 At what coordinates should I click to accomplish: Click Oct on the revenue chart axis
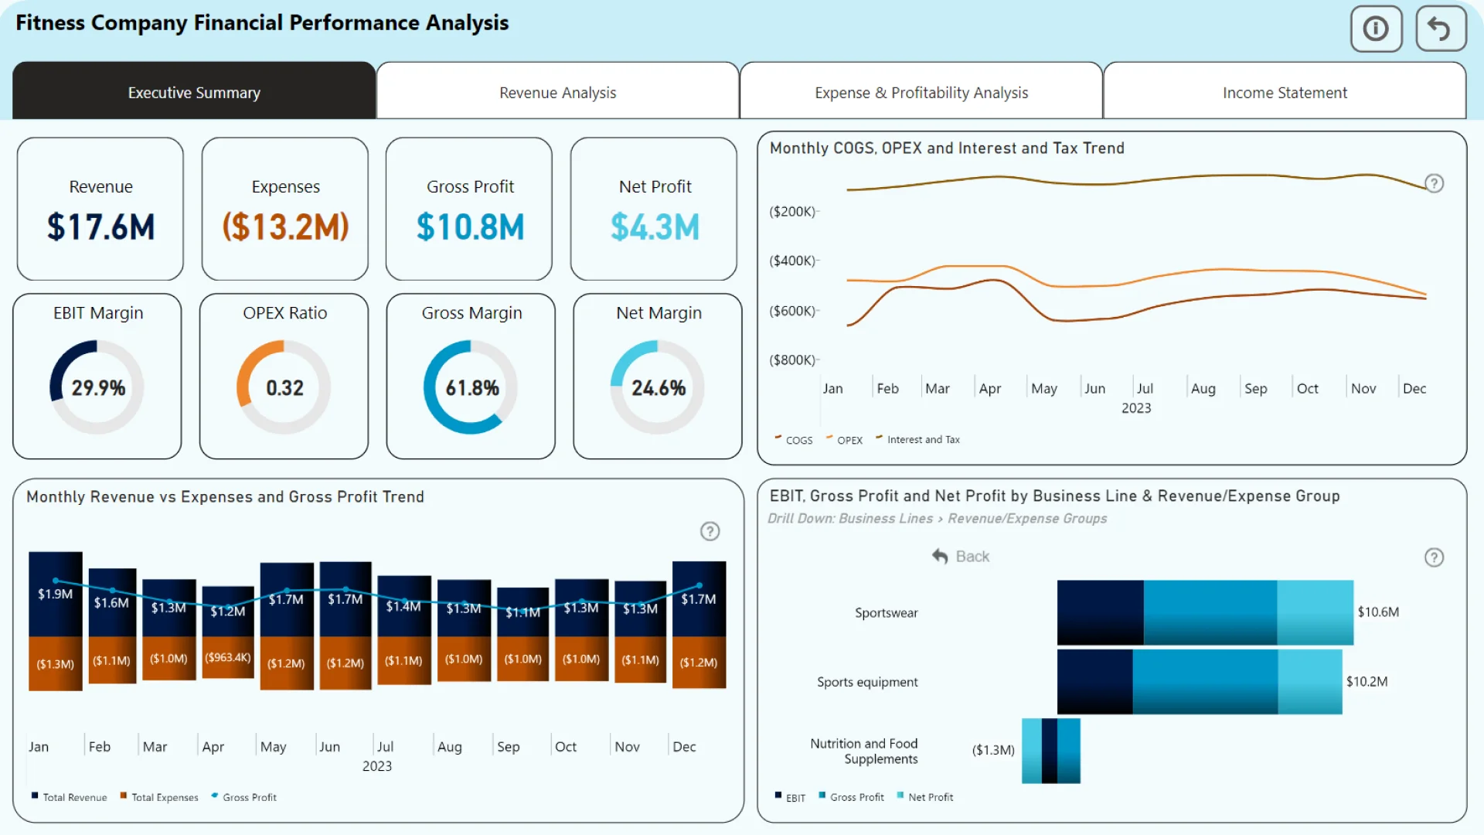tap(566, 747)
